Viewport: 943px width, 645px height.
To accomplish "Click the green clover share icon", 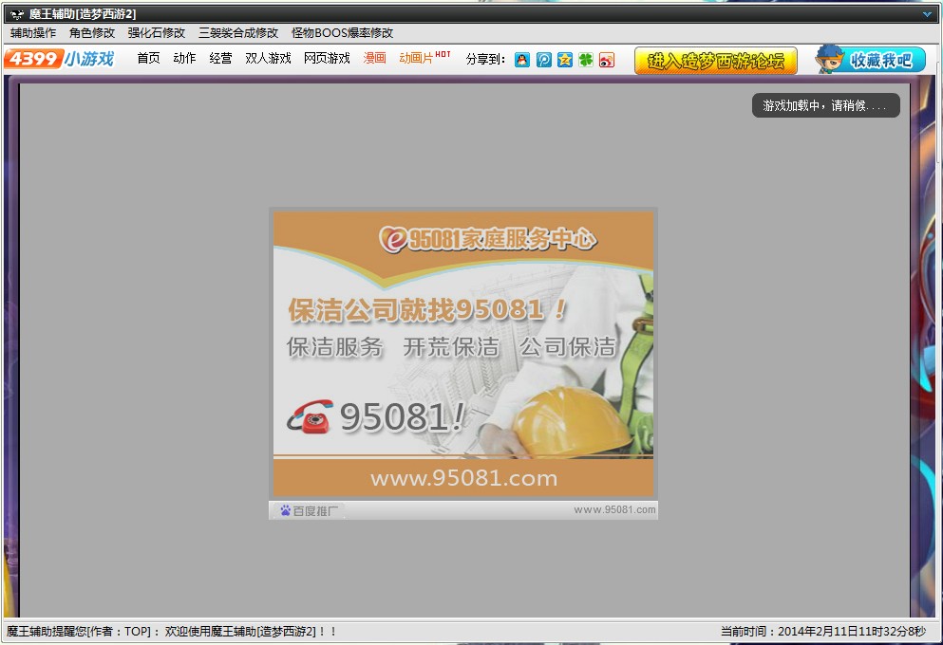I will [586, 60].
